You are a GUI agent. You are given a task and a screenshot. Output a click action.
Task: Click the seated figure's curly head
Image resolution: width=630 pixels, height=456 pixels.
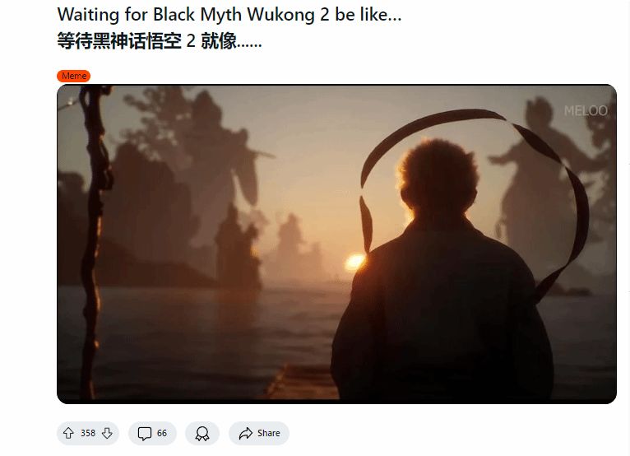438,177
